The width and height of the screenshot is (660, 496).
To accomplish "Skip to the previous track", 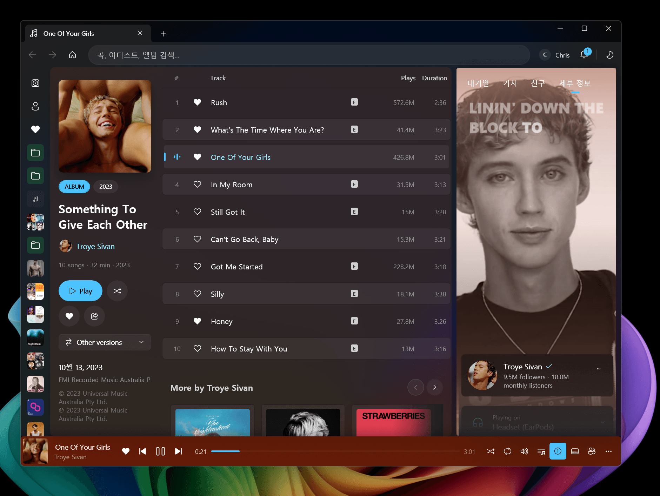I will pos(142,451).
